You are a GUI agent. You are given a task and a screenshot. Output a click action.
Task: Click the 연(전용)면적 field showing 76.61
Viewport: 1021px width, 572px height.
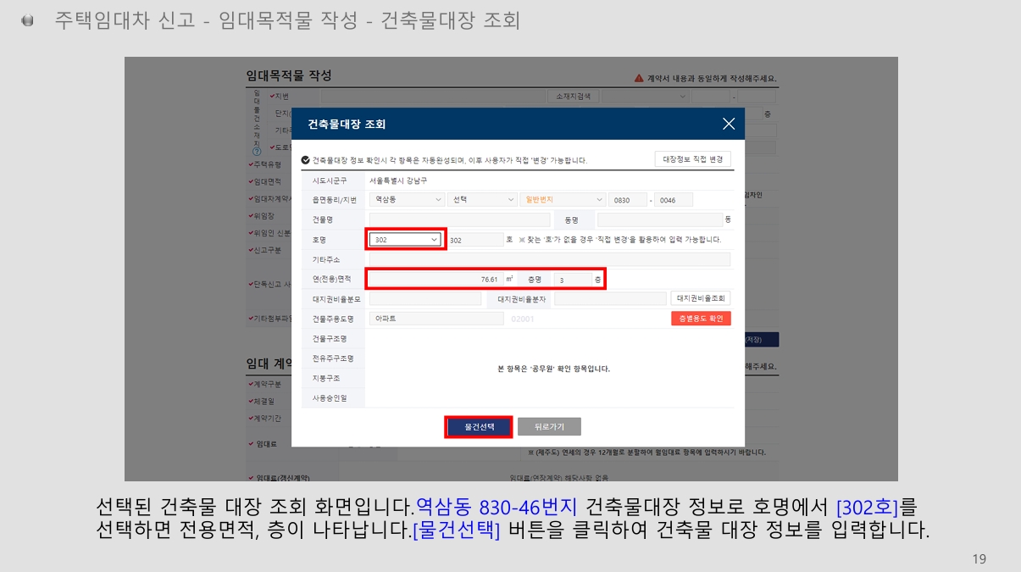436,279
